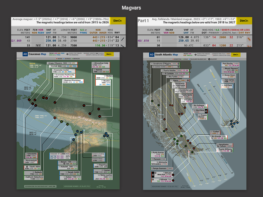Image resolution: width=263 pixels, height=197 pixels.
Task: Select the Rio Grande airfield label
Action: (x=219, y=137)
